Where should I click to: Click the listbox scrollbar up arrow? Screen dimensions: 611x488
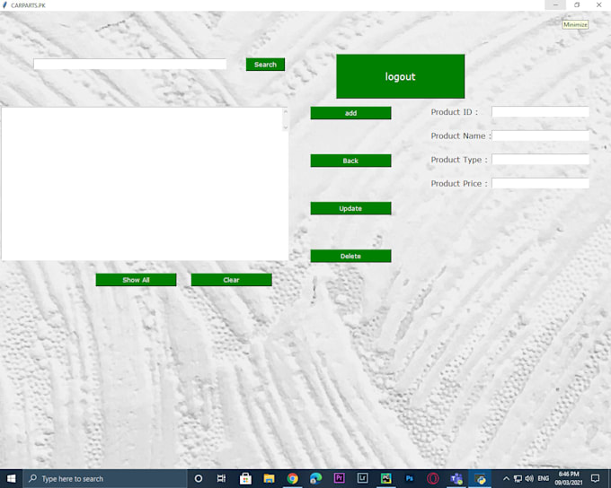click(x=286, y=112)
